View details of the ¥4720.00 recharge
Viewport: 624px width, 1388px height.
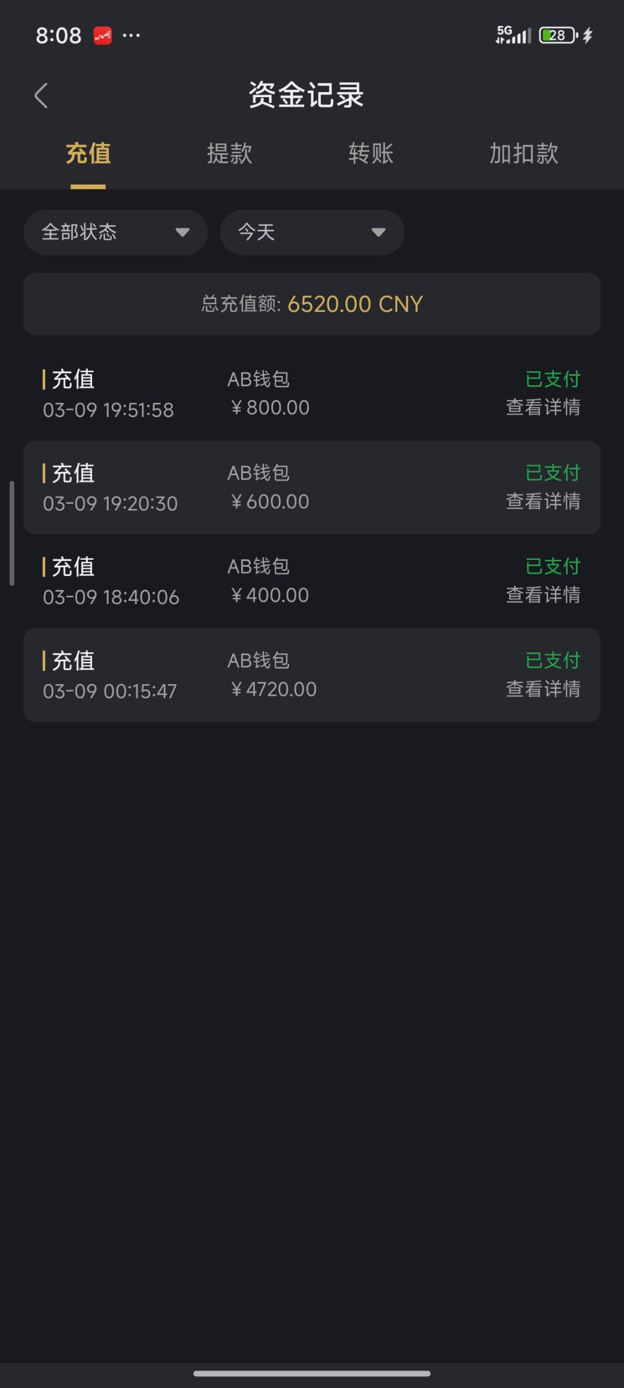(x=543, y=689)
